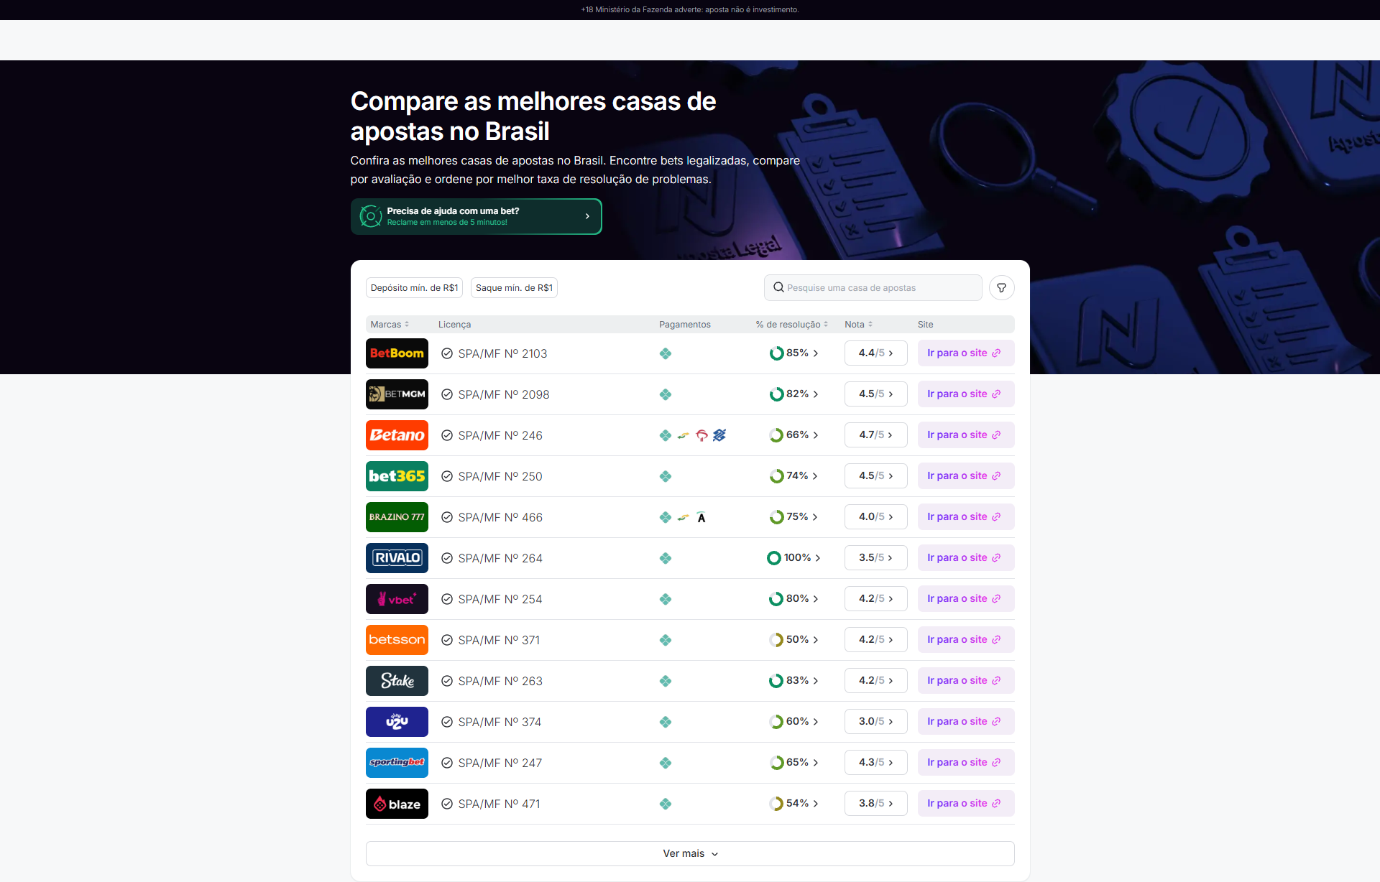
Task: Click license text SPA/MF Nº 263
Action: coord(500,681)
